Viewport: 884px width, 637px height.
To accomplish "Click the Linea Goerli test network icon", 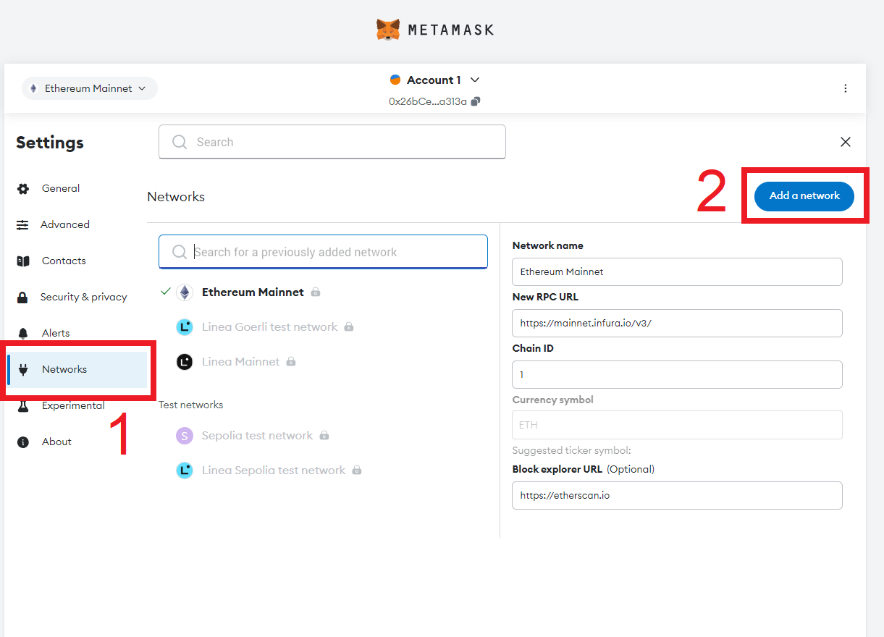I will pyautogui.click(x=185, y=327).
